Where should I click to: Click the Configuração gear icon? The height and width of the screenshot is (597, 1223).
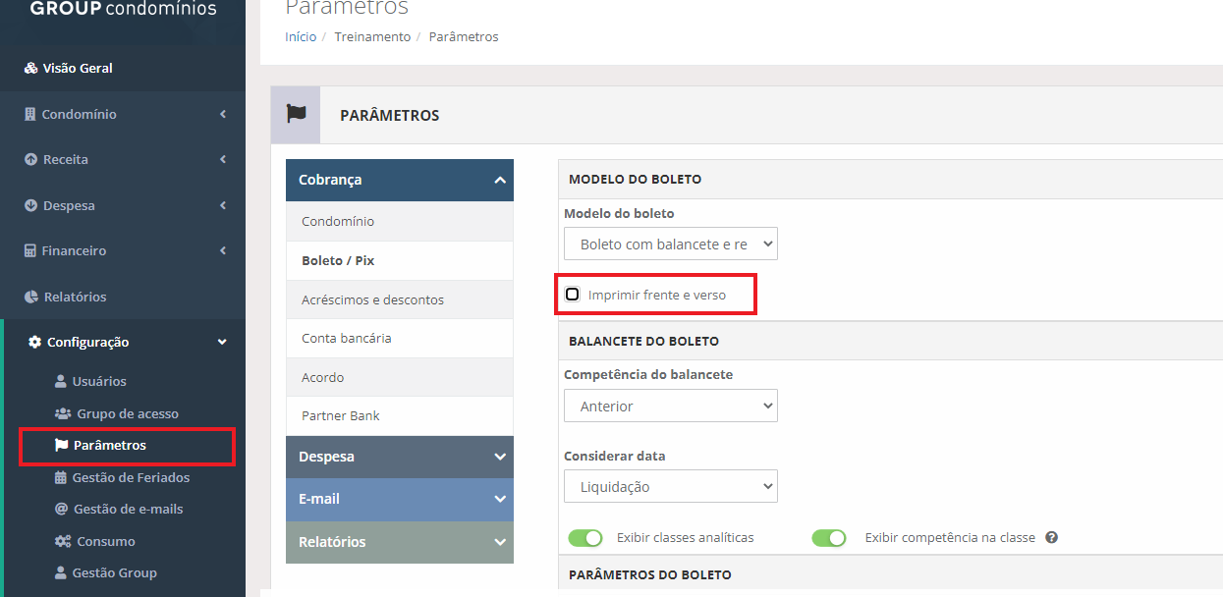[x=35, y=342]
